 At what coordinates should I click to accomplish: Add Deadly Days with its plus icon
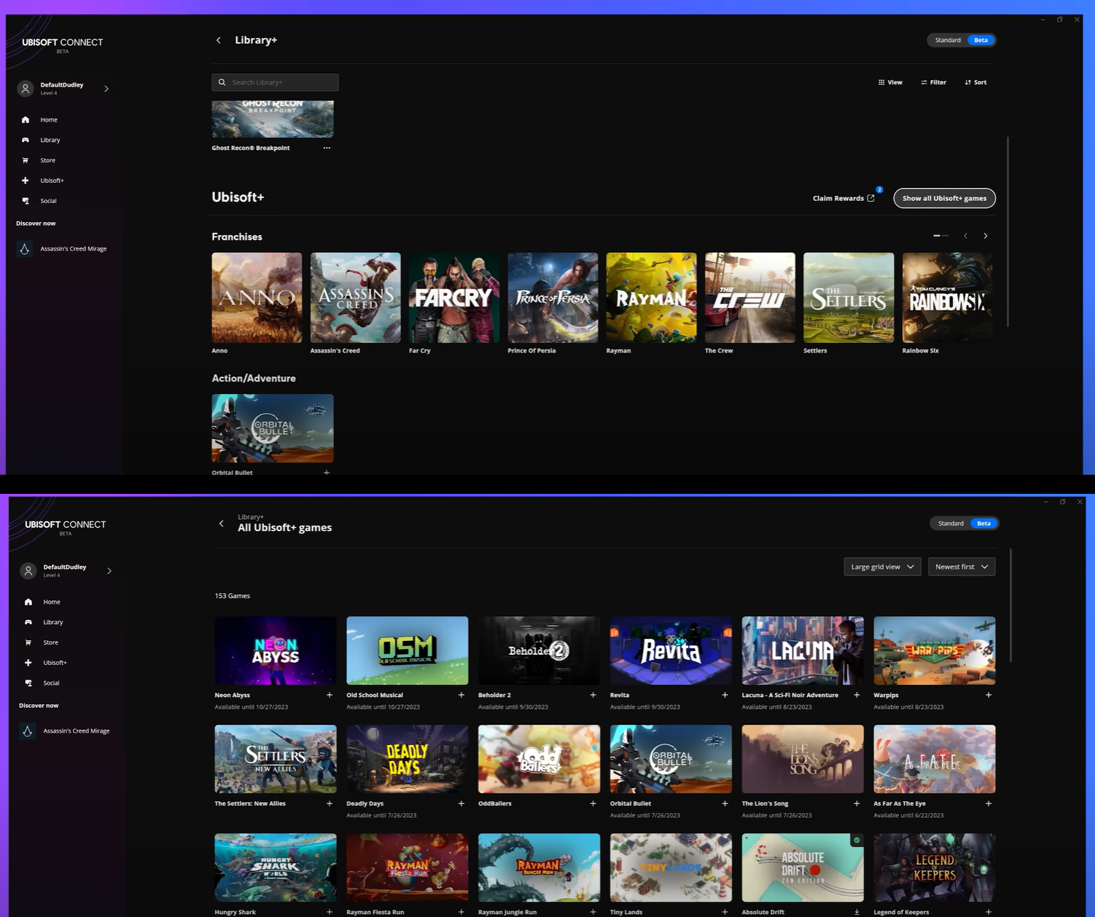[461, 803]
